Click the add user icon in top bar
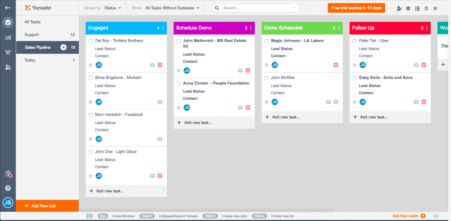This screenshot has width=451, height=221. [x=399, y=9]
